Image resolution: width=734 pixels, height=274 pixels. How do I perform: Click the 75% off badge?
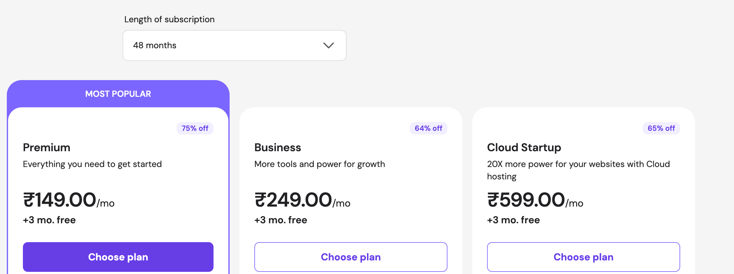pyautogui.click(x=195, y=128)
